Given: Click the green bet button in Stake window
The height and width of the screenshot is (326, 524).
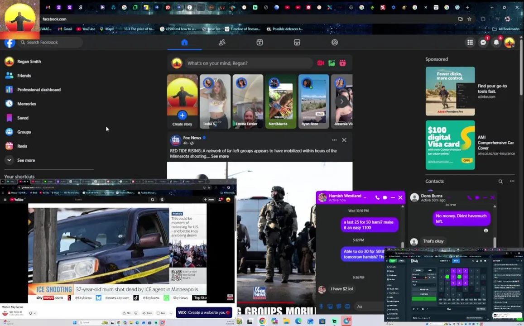Looking at the screenshot, I should pyautogui.click(x=424, y=299).
